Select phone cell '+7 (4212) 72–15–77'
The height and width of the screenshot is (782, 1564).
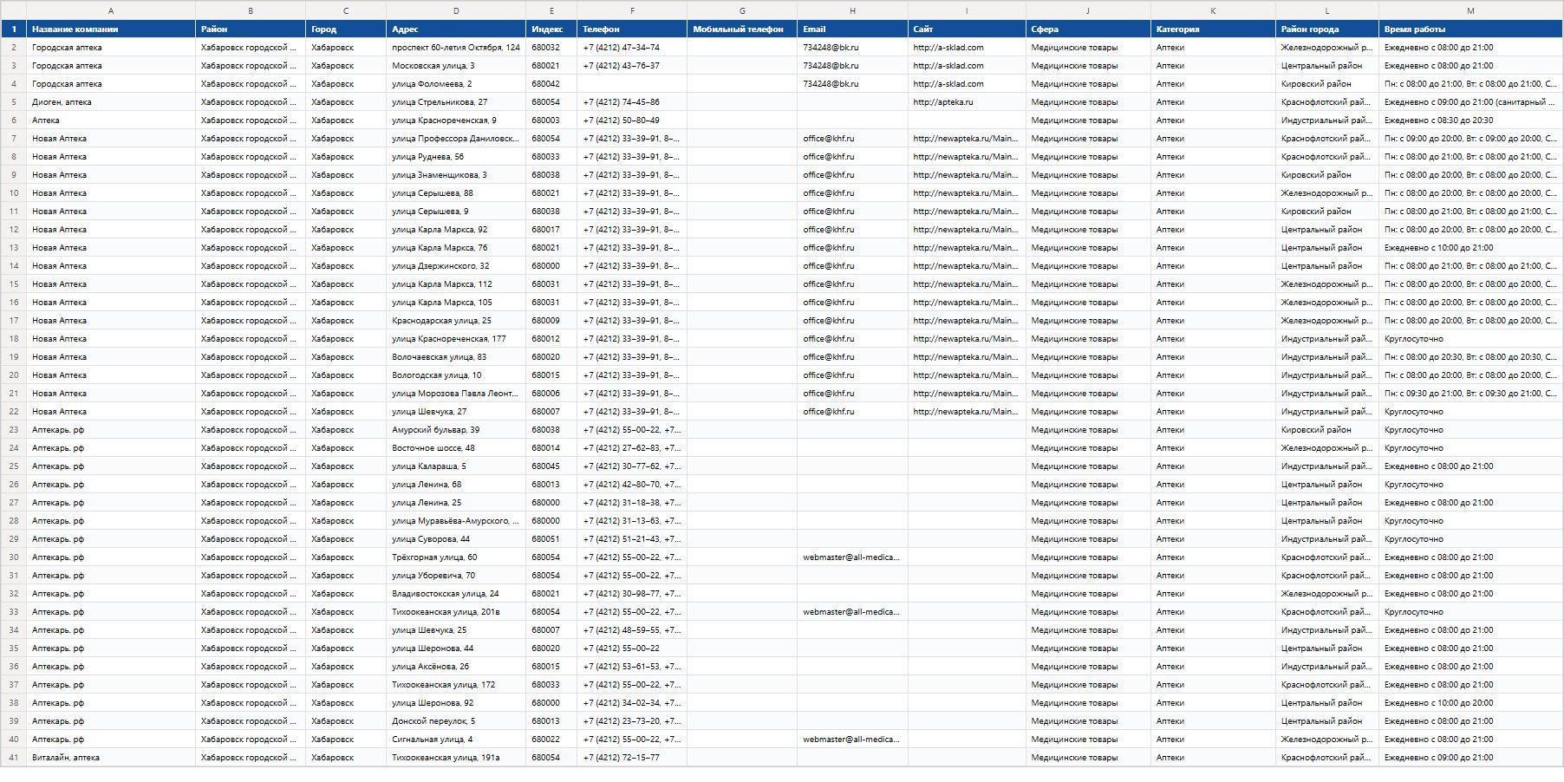632,758
